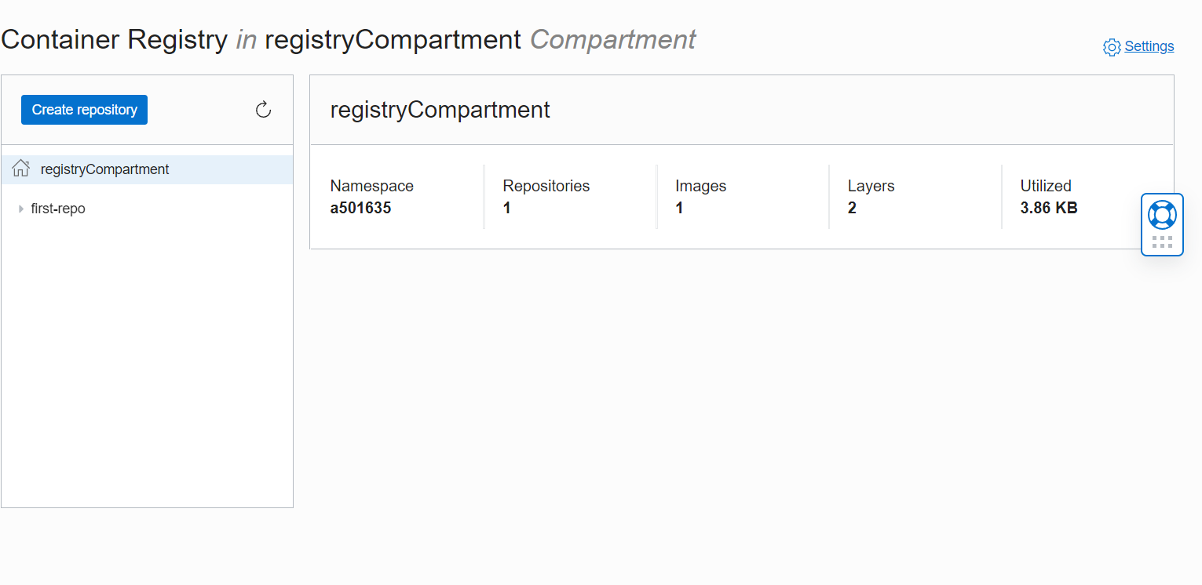This screenshot has height=585, width=1202.
Task: Click the support widget in the registry pane
Action: coord(1162,224)
